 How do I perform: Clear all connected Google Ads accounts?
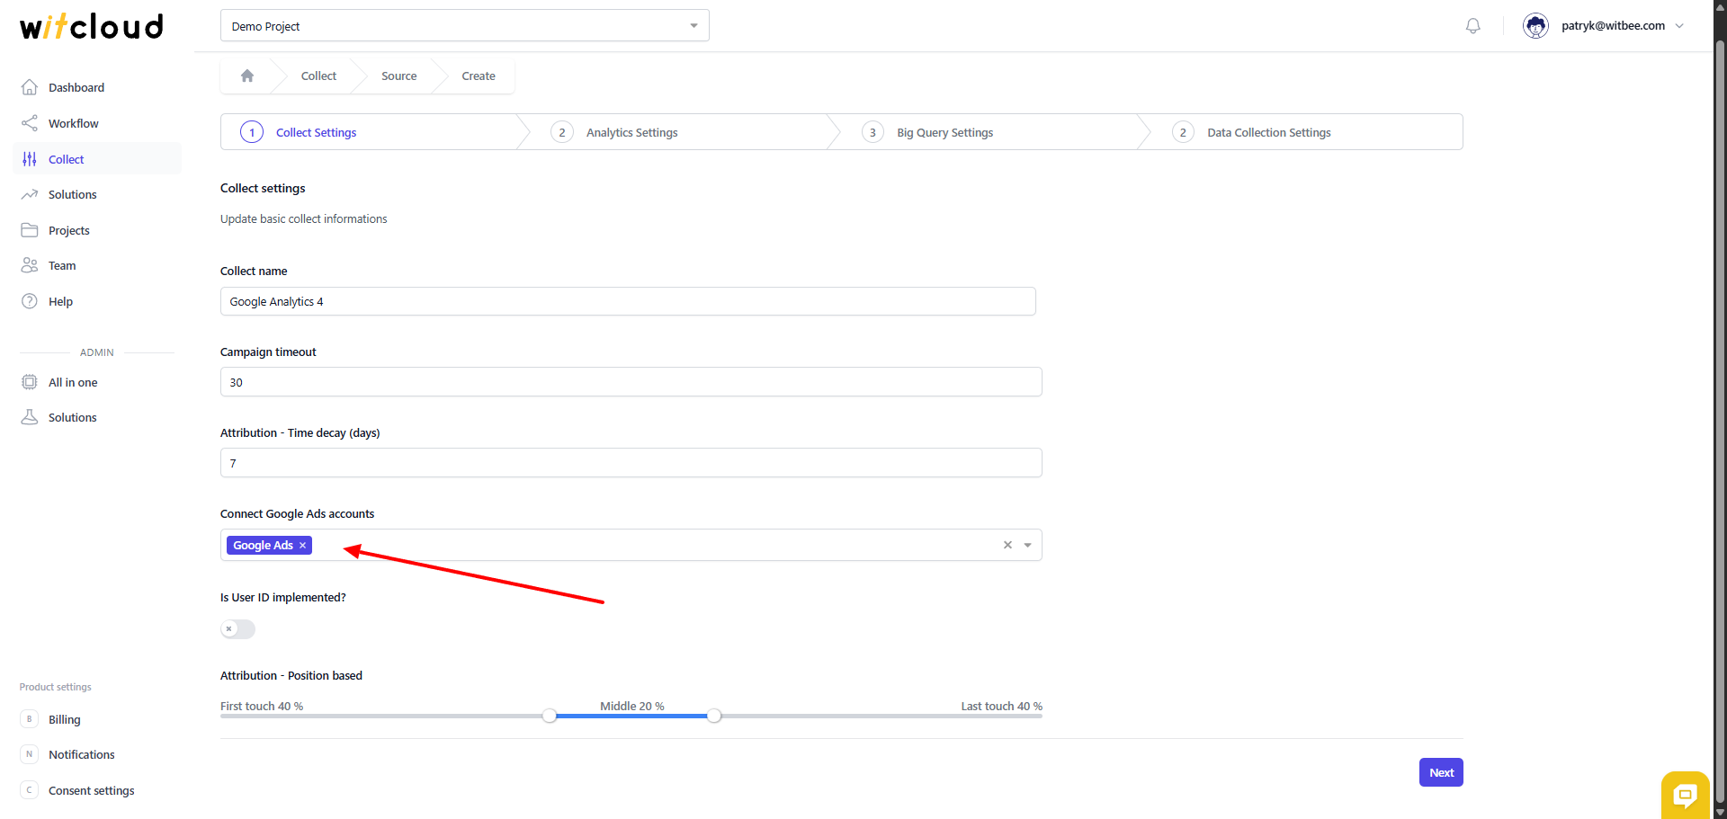click(1007, 546)
